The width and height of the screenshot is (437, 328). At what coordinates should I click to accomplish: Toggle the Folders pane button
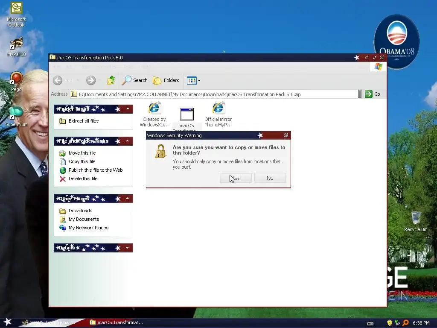pos(166,80)
